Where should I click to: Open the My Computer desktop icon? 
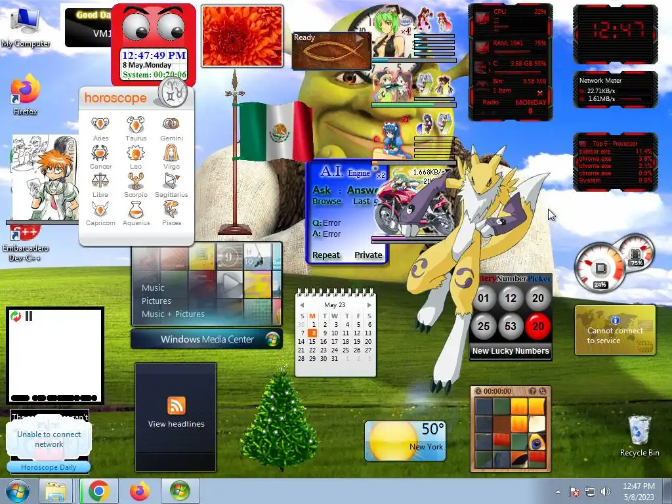[x=25, y=28]
